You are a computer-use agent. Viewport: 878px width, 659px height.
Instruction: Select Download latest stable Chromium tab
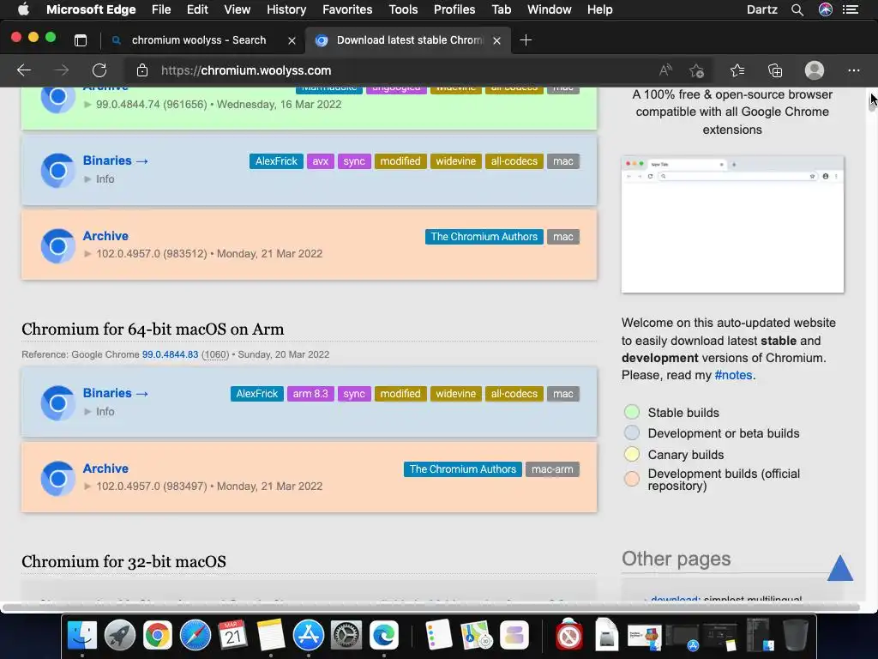pos(408,40)
